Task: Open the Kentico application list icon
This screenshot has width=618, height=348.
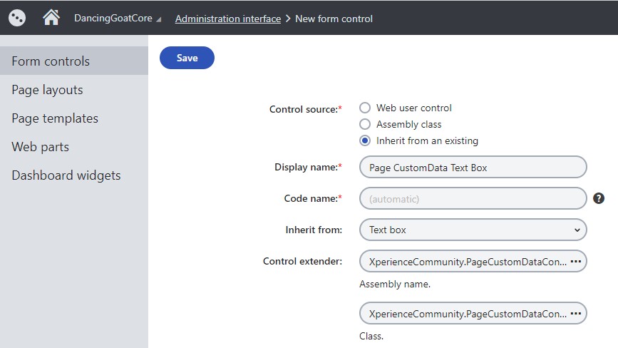Action: pos(17,17)
